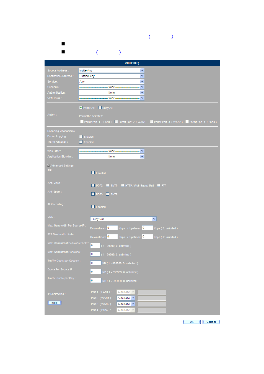264x374 pixels.
Task: Collapse the Advanced Settings section icon
Action: [48, 166]
